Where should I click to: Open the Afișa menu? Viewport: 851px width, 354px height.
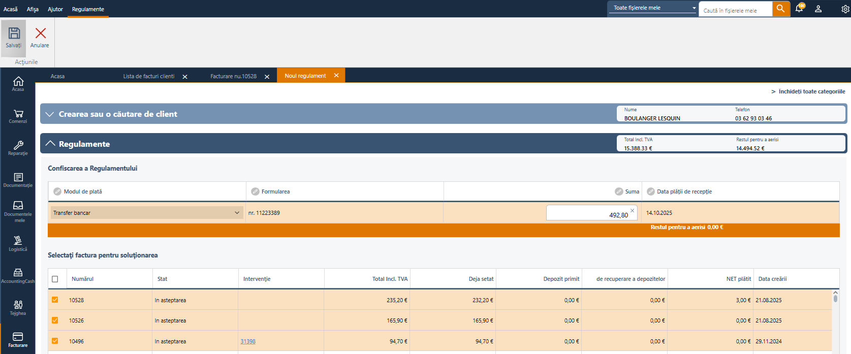click(x=33, y=9)
